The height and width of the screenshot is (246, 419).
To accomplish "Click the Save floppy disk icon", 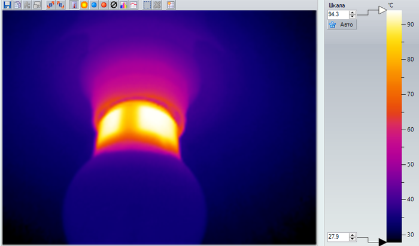I will [x=7, y=5].
